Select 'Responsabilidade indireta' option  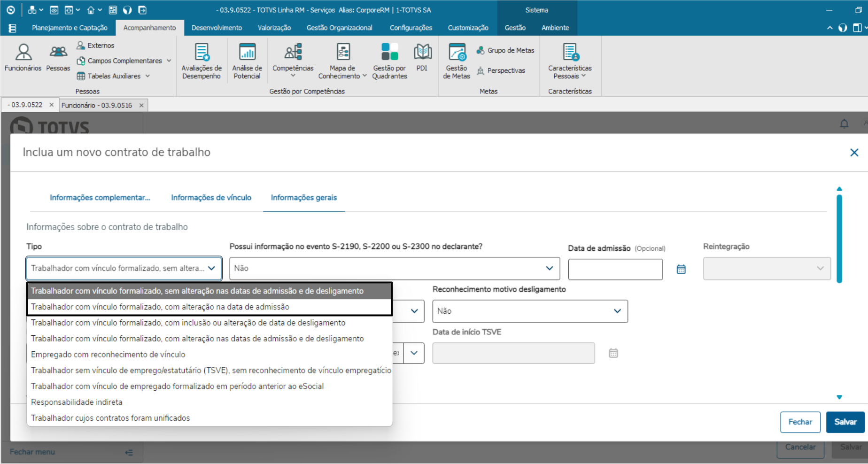tap(209, 402)
